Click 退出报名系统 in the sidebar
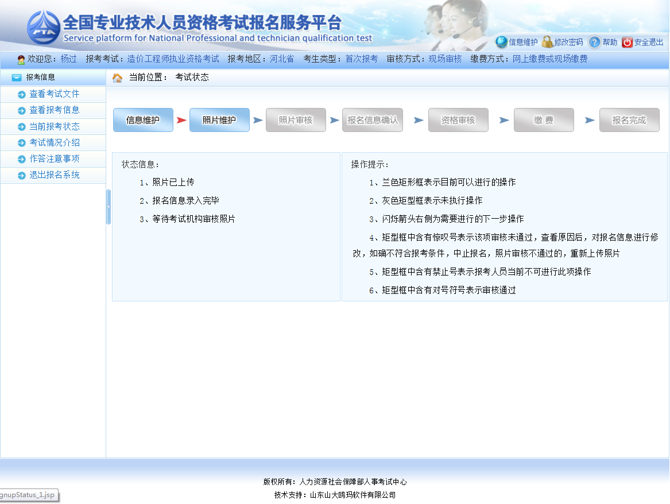 click(x=55, y=175)
